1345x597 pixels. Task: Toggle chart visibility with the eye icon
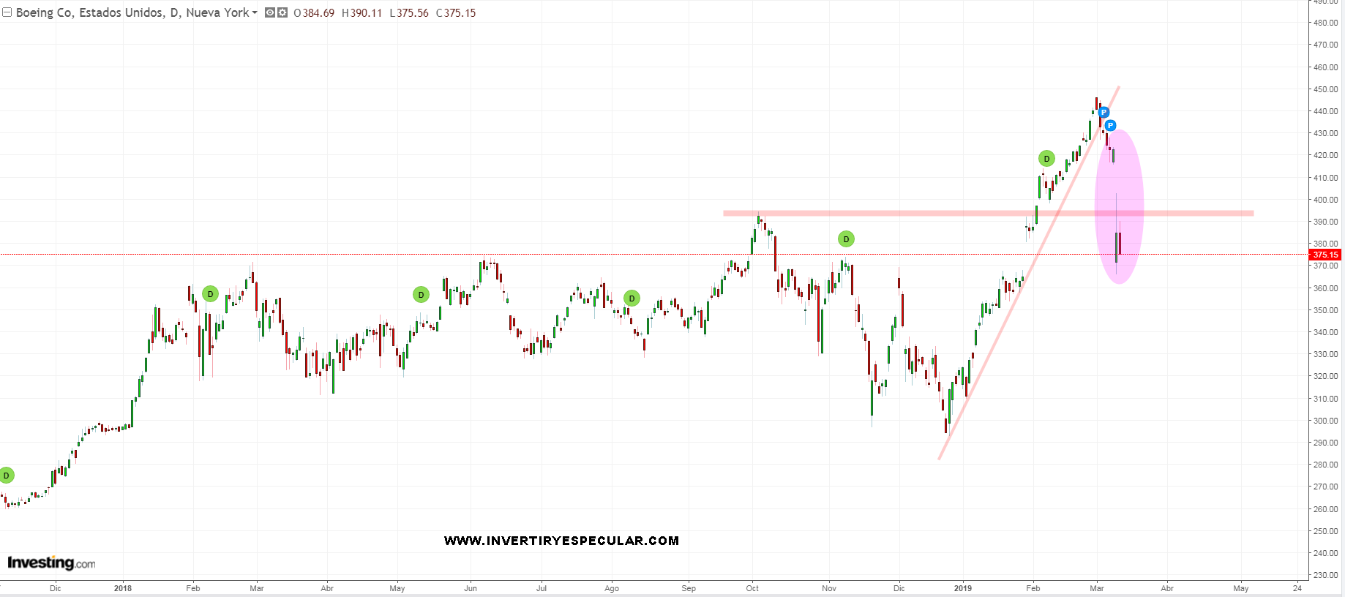[269, 12]
